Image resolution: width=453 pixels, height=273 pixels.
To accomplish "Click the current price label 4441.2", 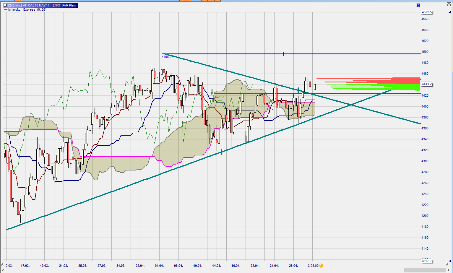I will pyautogui.click(x=427, y=84).
